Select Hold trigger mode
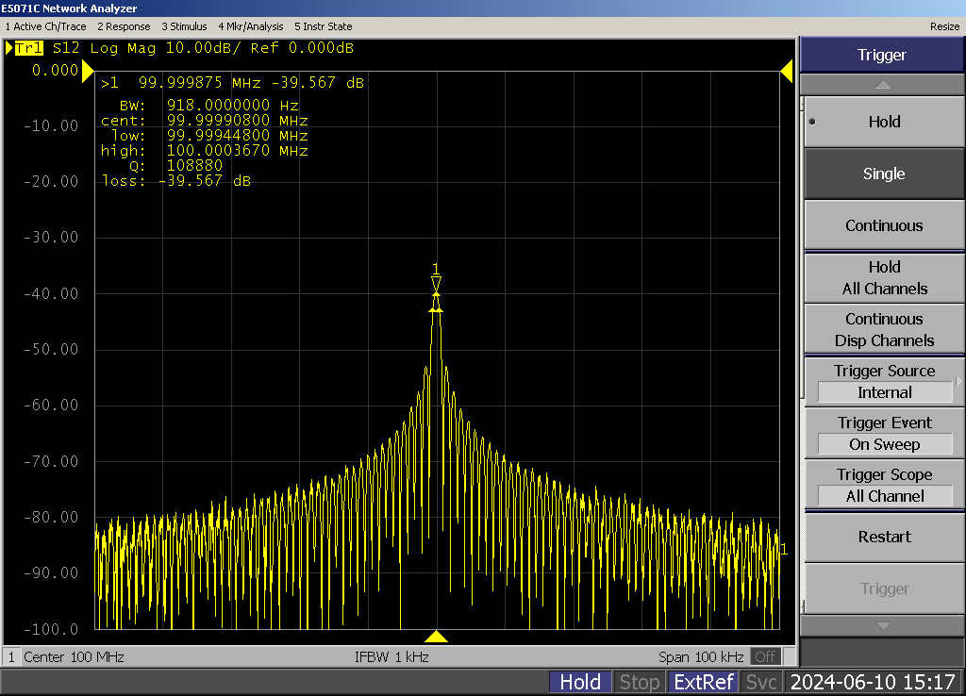 (x=883, y=122)
